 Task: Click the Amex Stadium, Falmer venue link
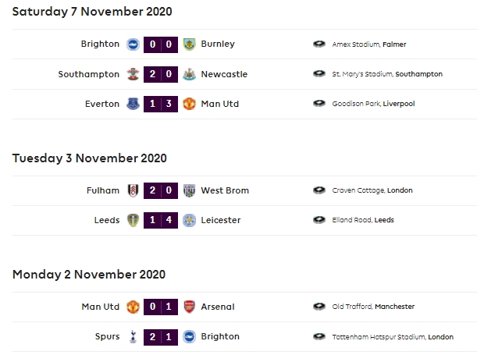[369, 44]
